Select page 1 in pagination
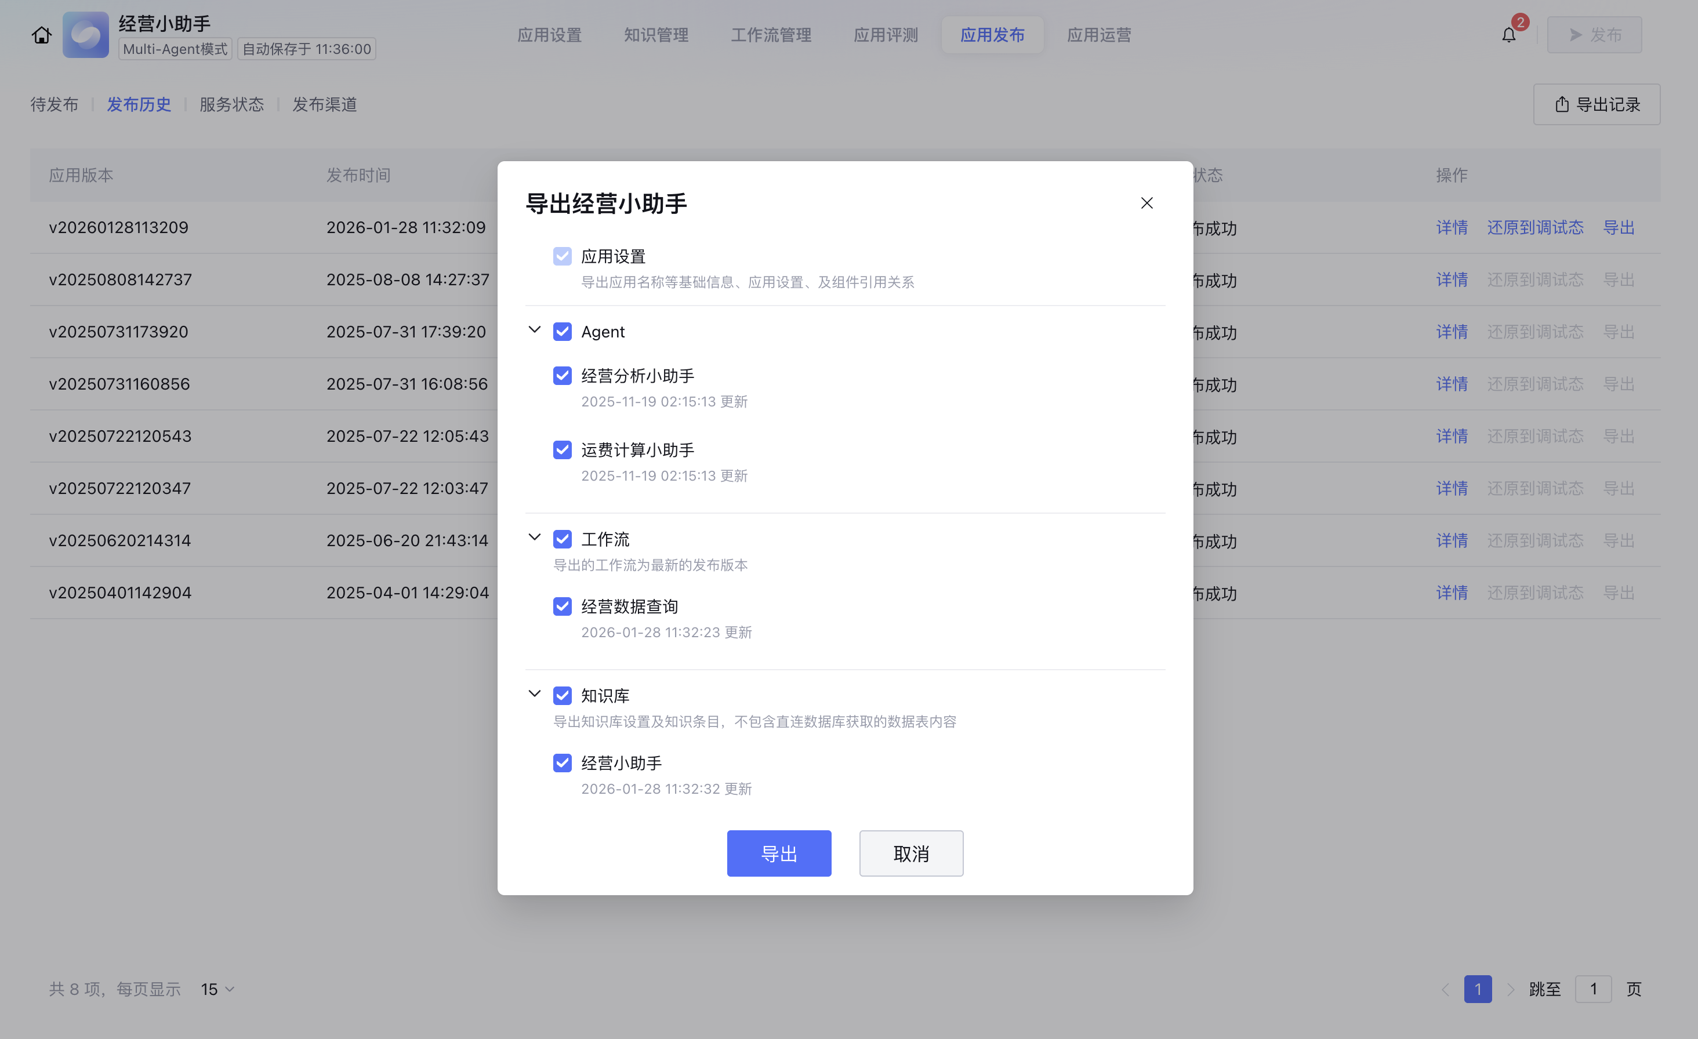Screen dimensions: 1698x1039 (x=1478, y=989)
